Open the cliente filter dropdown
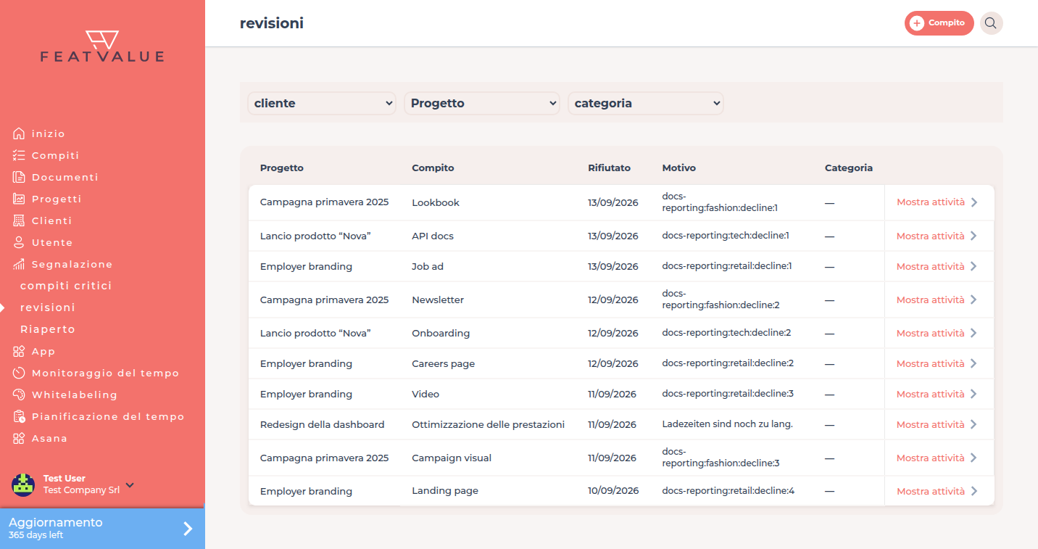Image resolution: width=1038 pixels, height=549 pixels. (322, 103)
